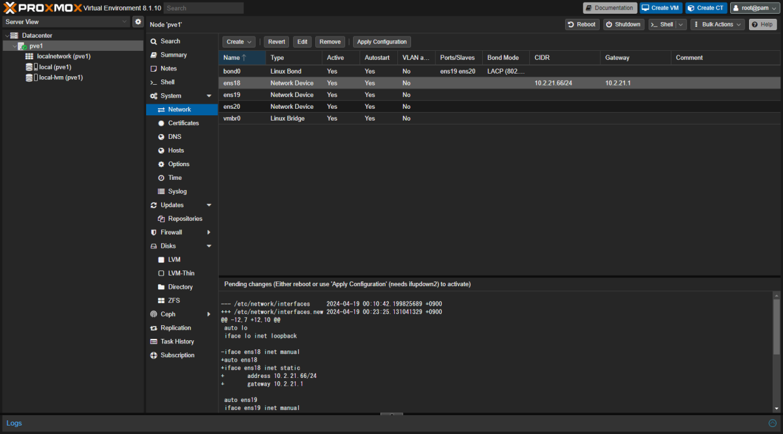Open Directory disks view
This screenshot has height=434, width=783.
(181, 287)
